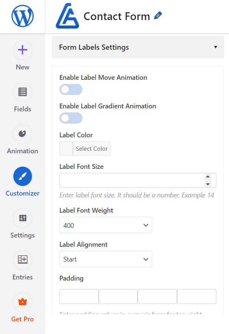Click the WordPress logo icon
The image size is (229, 334).
click(x=22, y=16)
